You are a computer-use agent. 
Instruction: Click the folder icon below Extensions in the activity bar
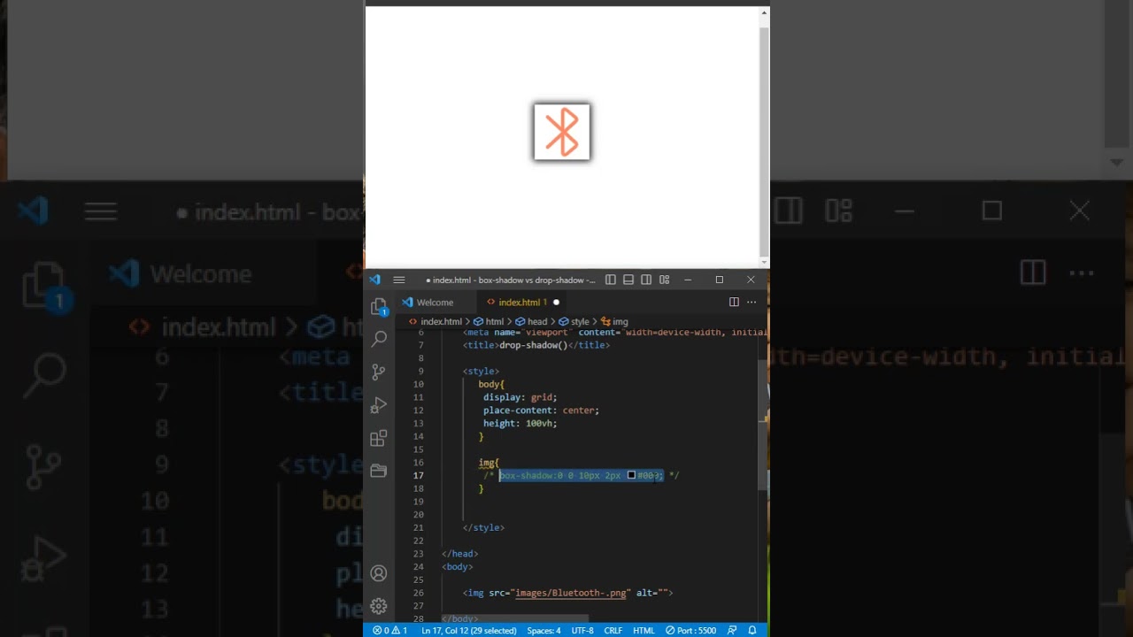point(379,471)
